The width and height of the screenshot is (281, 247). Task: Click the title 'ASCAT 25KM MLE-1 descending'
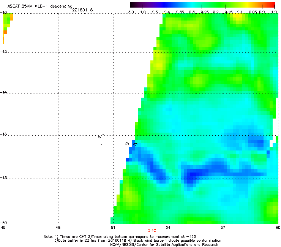click(x=40, y=6)
